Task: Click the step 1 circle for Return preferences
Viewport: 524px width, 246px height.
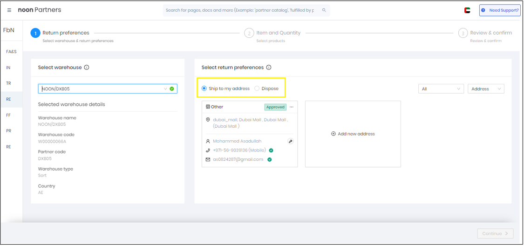Action: point(35,33)
